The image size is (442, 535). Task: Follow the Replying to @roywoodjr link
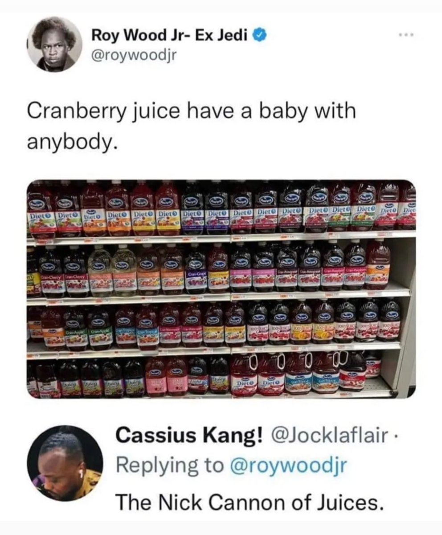pos(231,465)
